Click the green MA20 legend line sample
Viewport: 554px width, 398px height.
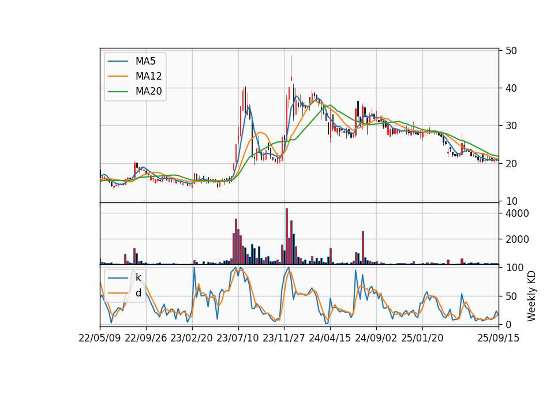(118, 91)
